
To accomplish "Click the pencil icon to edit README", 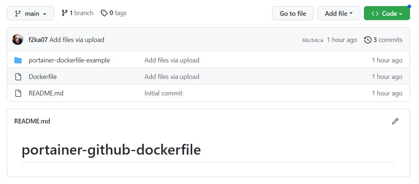I will [395, 121].
